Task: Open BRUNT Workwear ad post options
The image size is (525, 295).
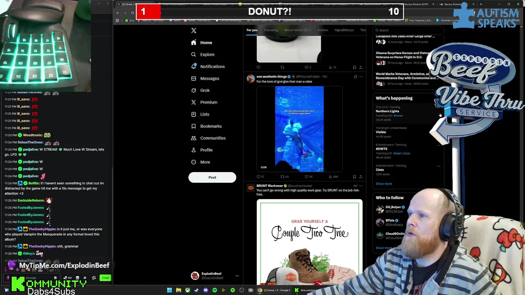Action: (361, 186)
